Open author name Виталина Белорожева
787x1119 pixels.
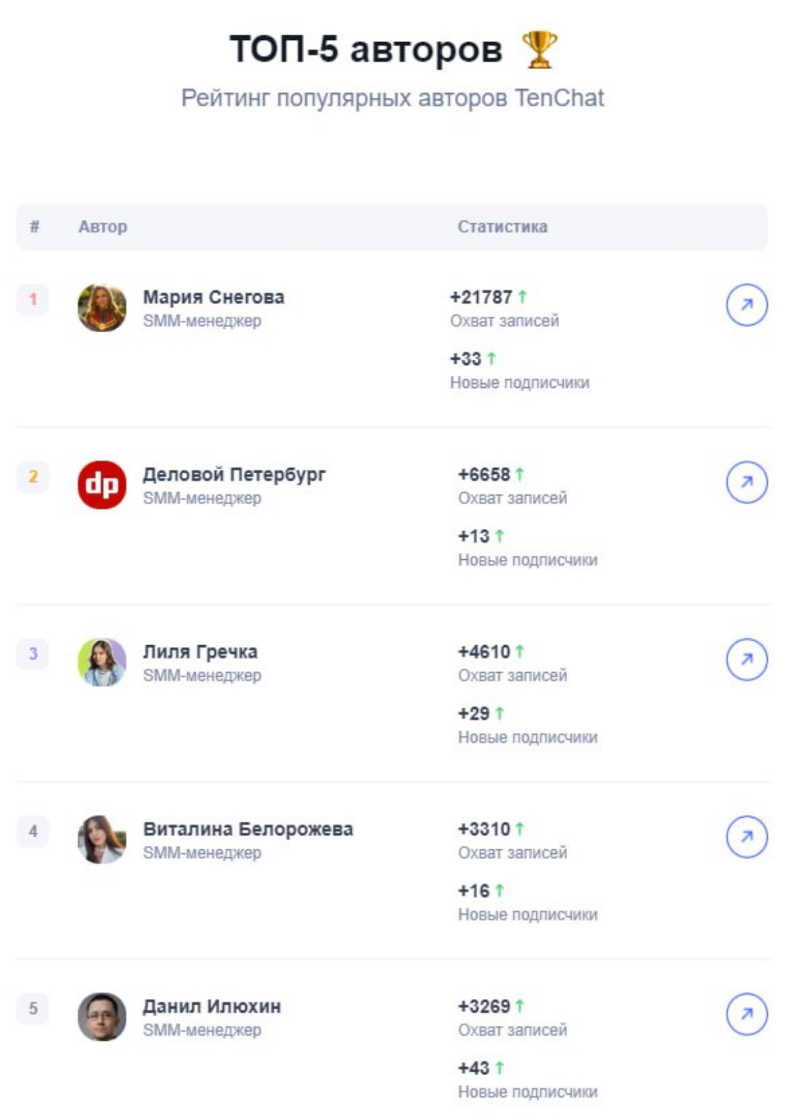(x=248, y=829)
